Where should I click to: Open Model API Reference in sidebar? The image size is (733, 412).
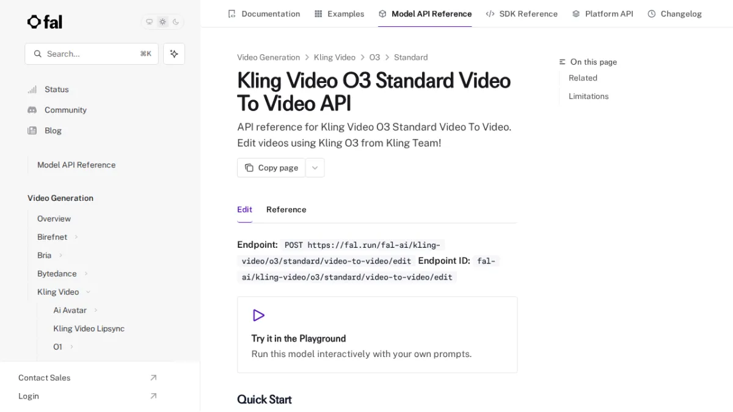point(76,165)
